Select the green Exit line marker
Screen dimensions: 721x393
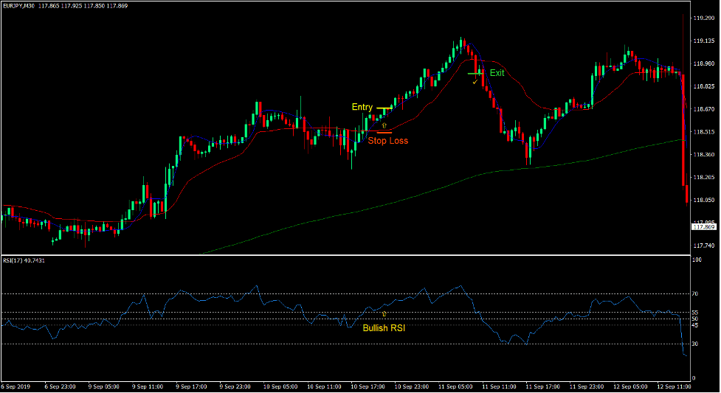point(475,74)
